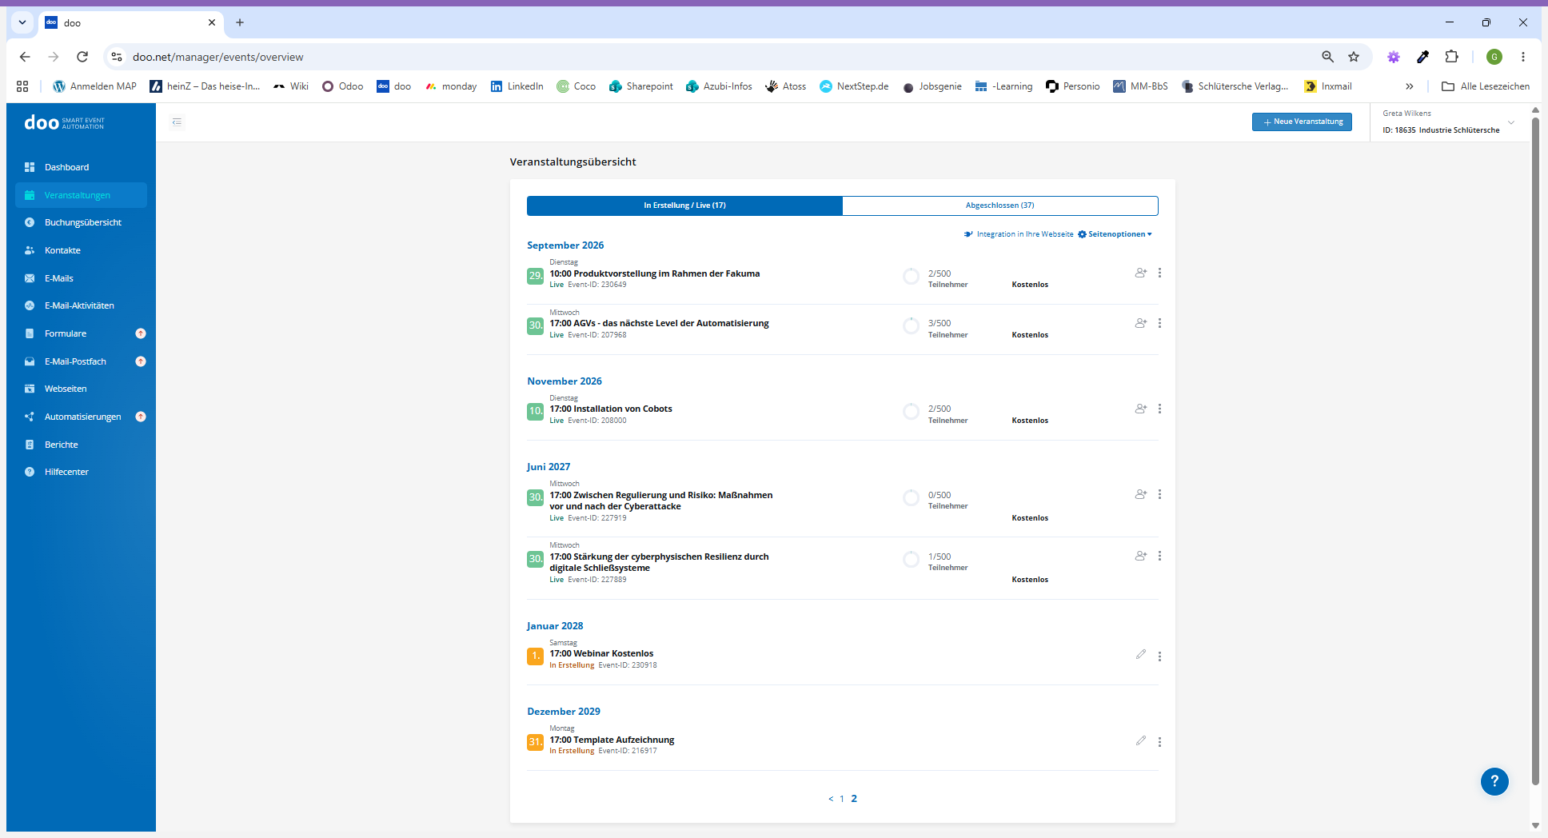1548x838 pixels.
Task: Add attendee to Installation von Cobots event
Action: [x=1141, y=409]
